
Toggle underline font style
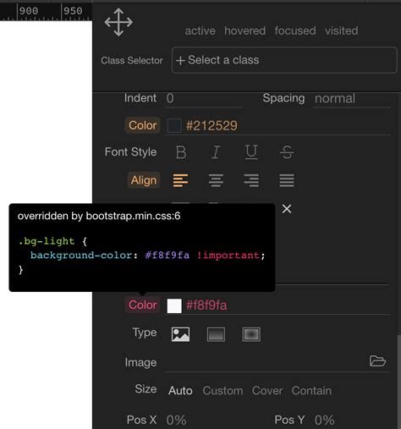coord(251,152)
